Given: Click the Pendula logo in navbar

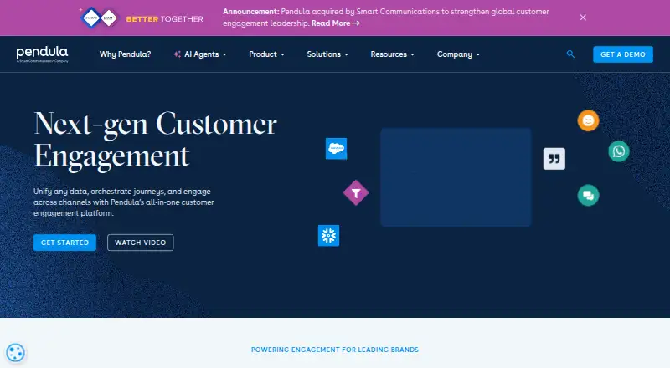Looking at the screenshot, I should [42, 54].
